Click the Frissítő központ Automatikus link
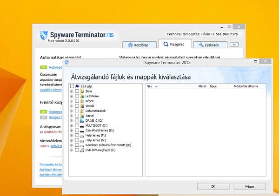This screenshot has height=196, width=279. click(55, 112)
